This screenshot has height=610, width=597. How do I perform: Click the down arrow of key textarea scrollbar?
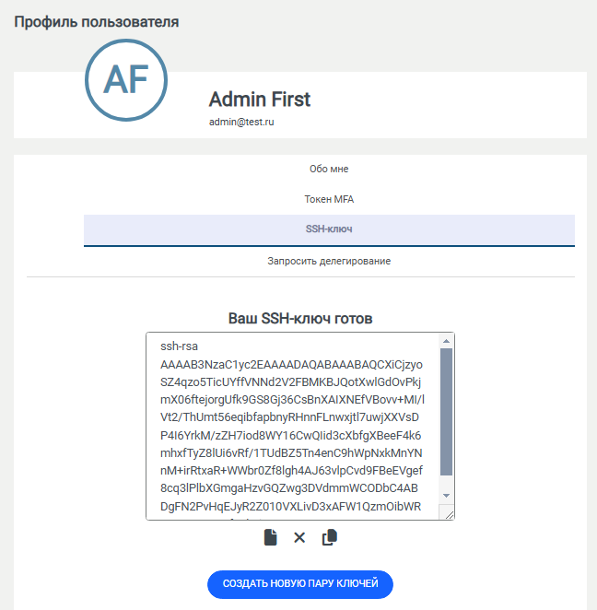(x=446, y=496)
